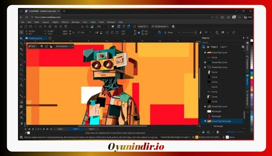Click the browser refresh icon
272x156 pixels.
27,17
